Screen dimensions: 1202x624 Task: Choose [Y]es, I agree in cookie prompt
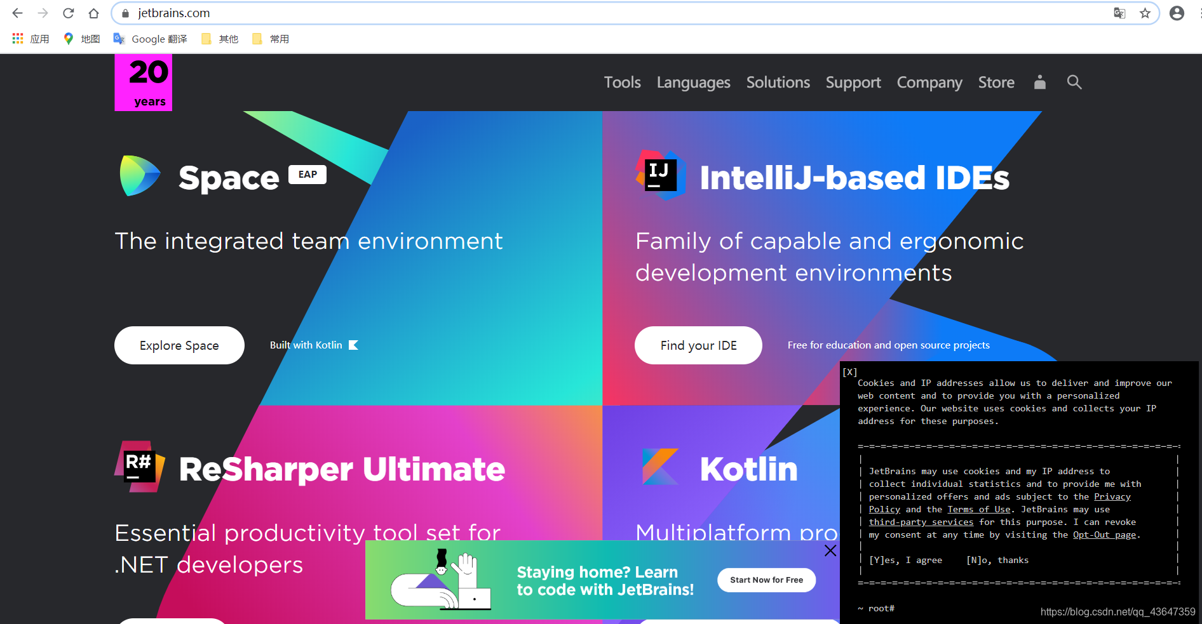click(905, 560)
